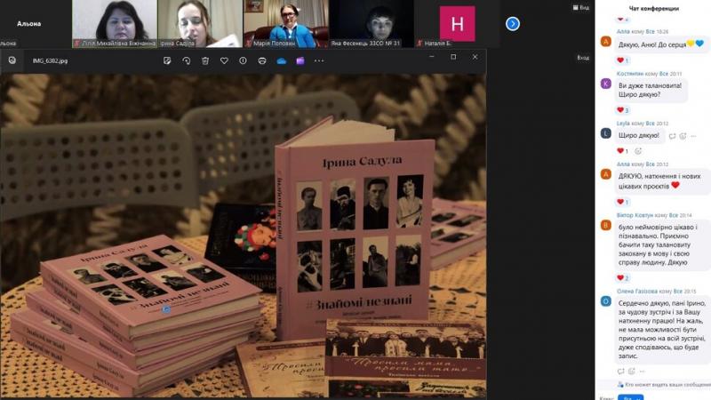Select Марія Попович video thumbnail
This screenshot has height=400, width=711.
[285, 24]
